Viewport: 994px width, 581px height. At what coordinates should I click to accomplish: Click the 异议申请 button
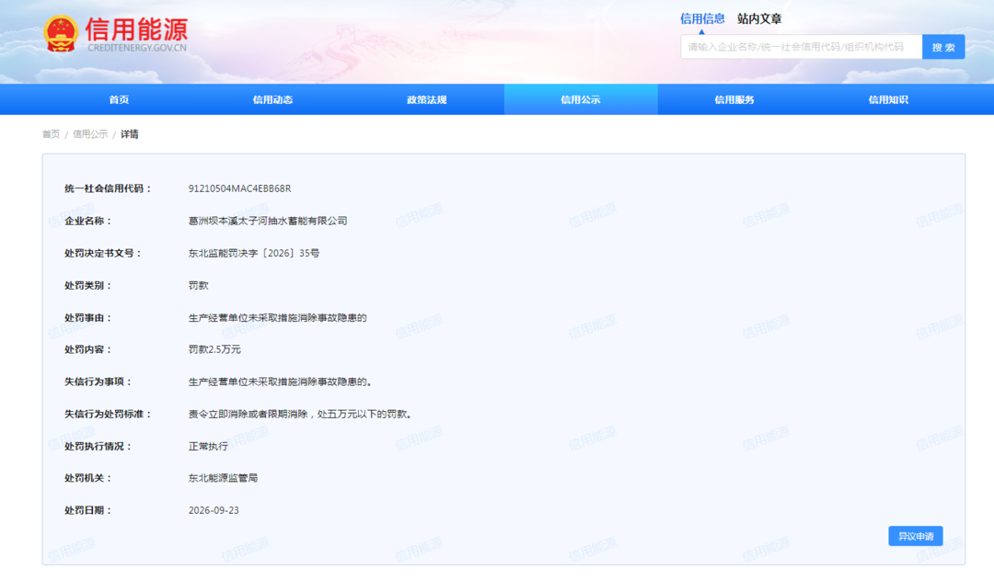[916, 536]
